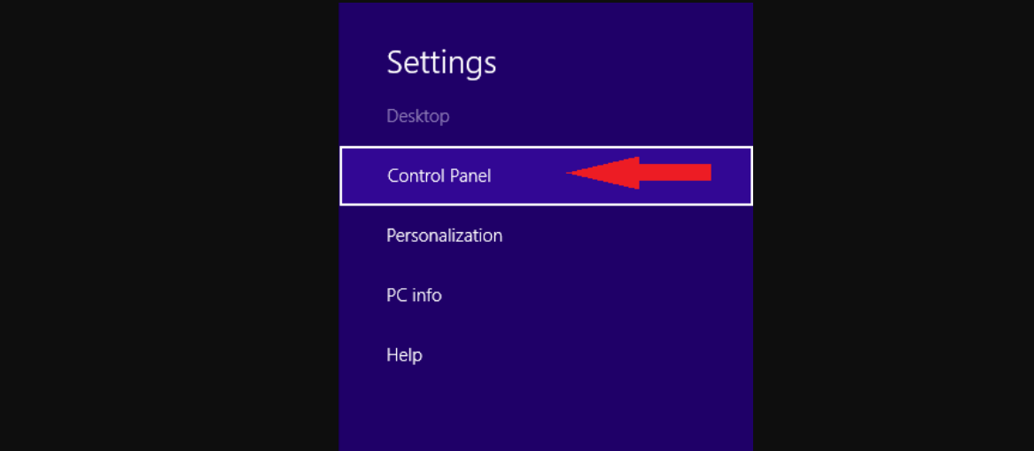The height and width of the screenshot is (451, 1034).
Task: Click the red arrow pointing at Control Panel
Action: 638,173
